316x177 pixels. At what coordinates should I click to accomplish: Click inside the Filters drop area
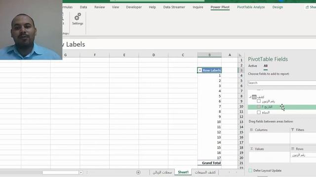pyautogui.click(x=303, y=138)
